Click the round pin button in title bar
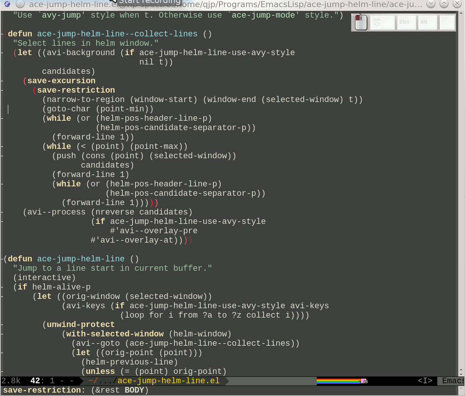Screen dimensions: 465x396 coord(20,4)
